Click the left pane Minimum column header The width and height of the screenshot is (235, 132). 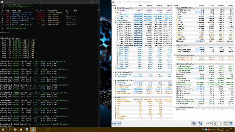pos(148,6)
